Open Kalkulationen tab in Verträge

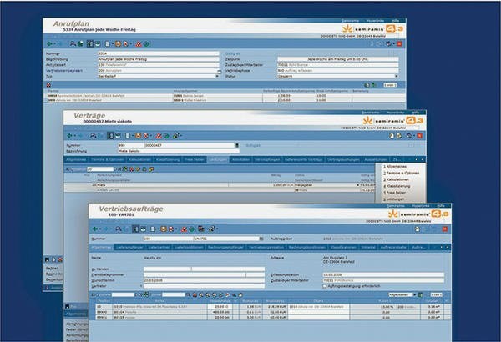point(139,159)
